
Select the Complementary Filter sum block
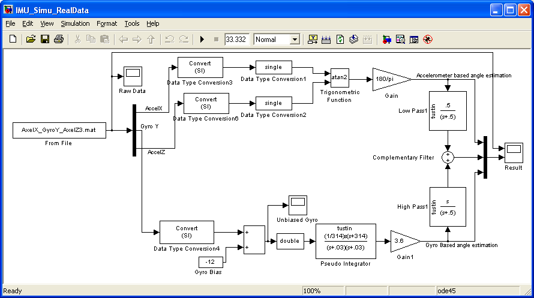448,158
